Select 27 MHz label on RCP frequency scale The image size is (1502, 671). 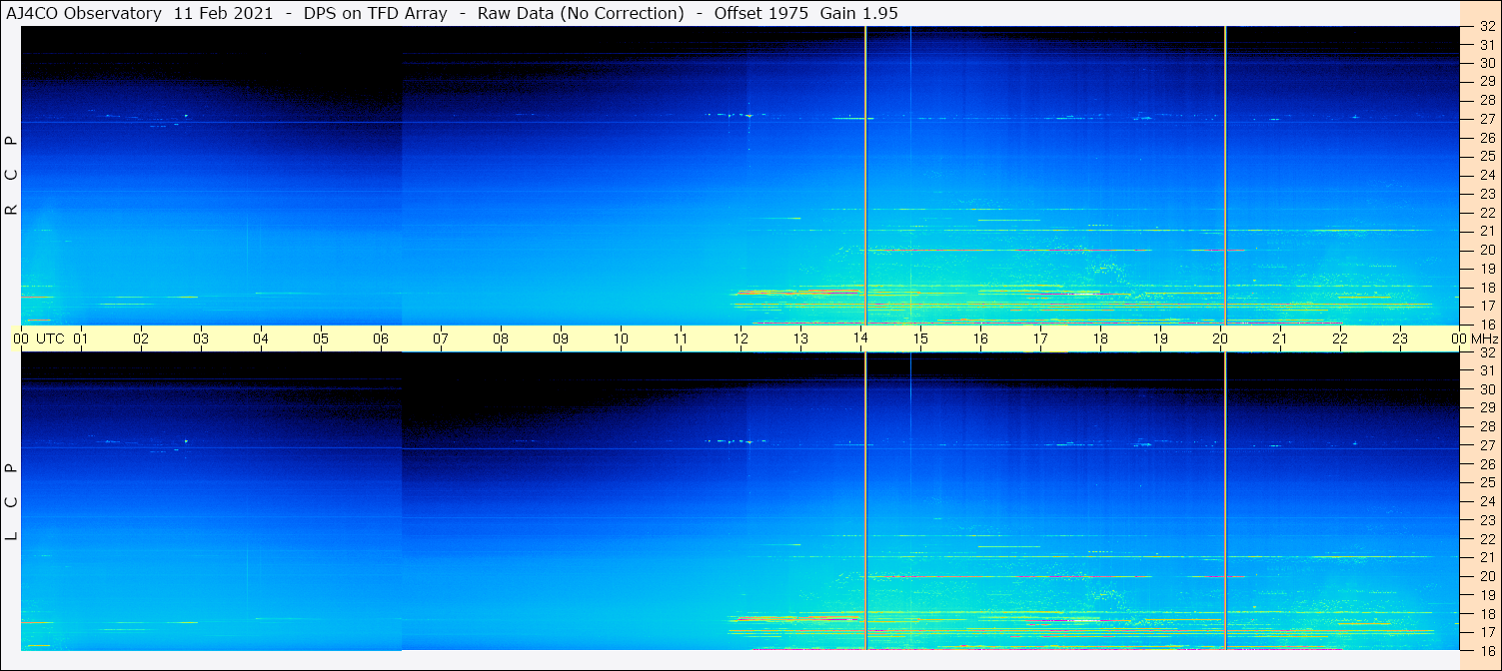(1486, 119)
